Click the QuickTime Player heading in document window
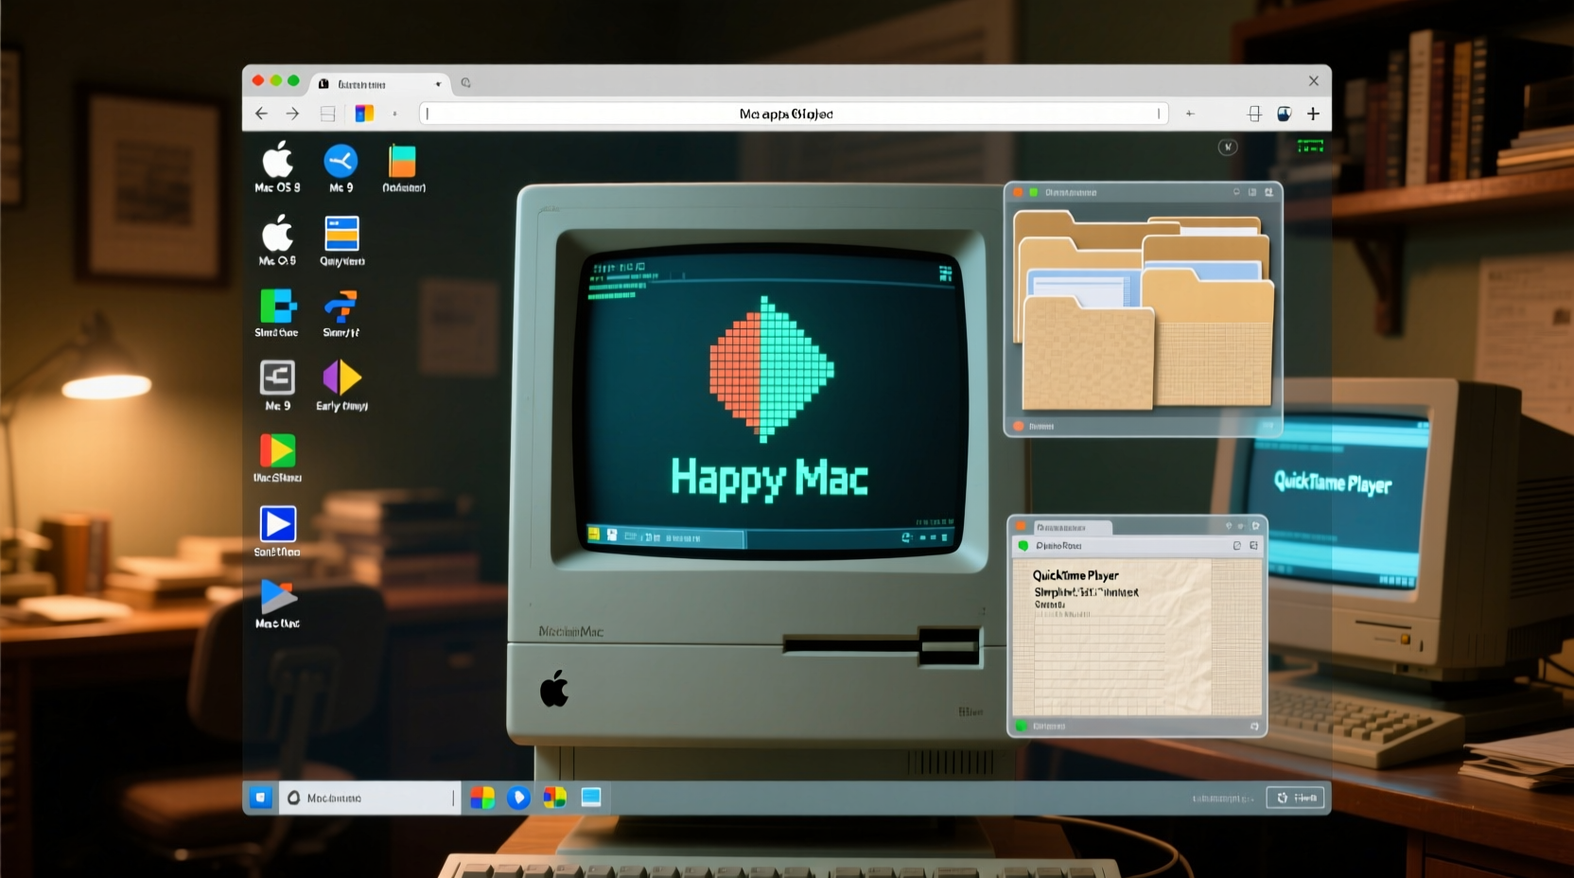 1076,575
